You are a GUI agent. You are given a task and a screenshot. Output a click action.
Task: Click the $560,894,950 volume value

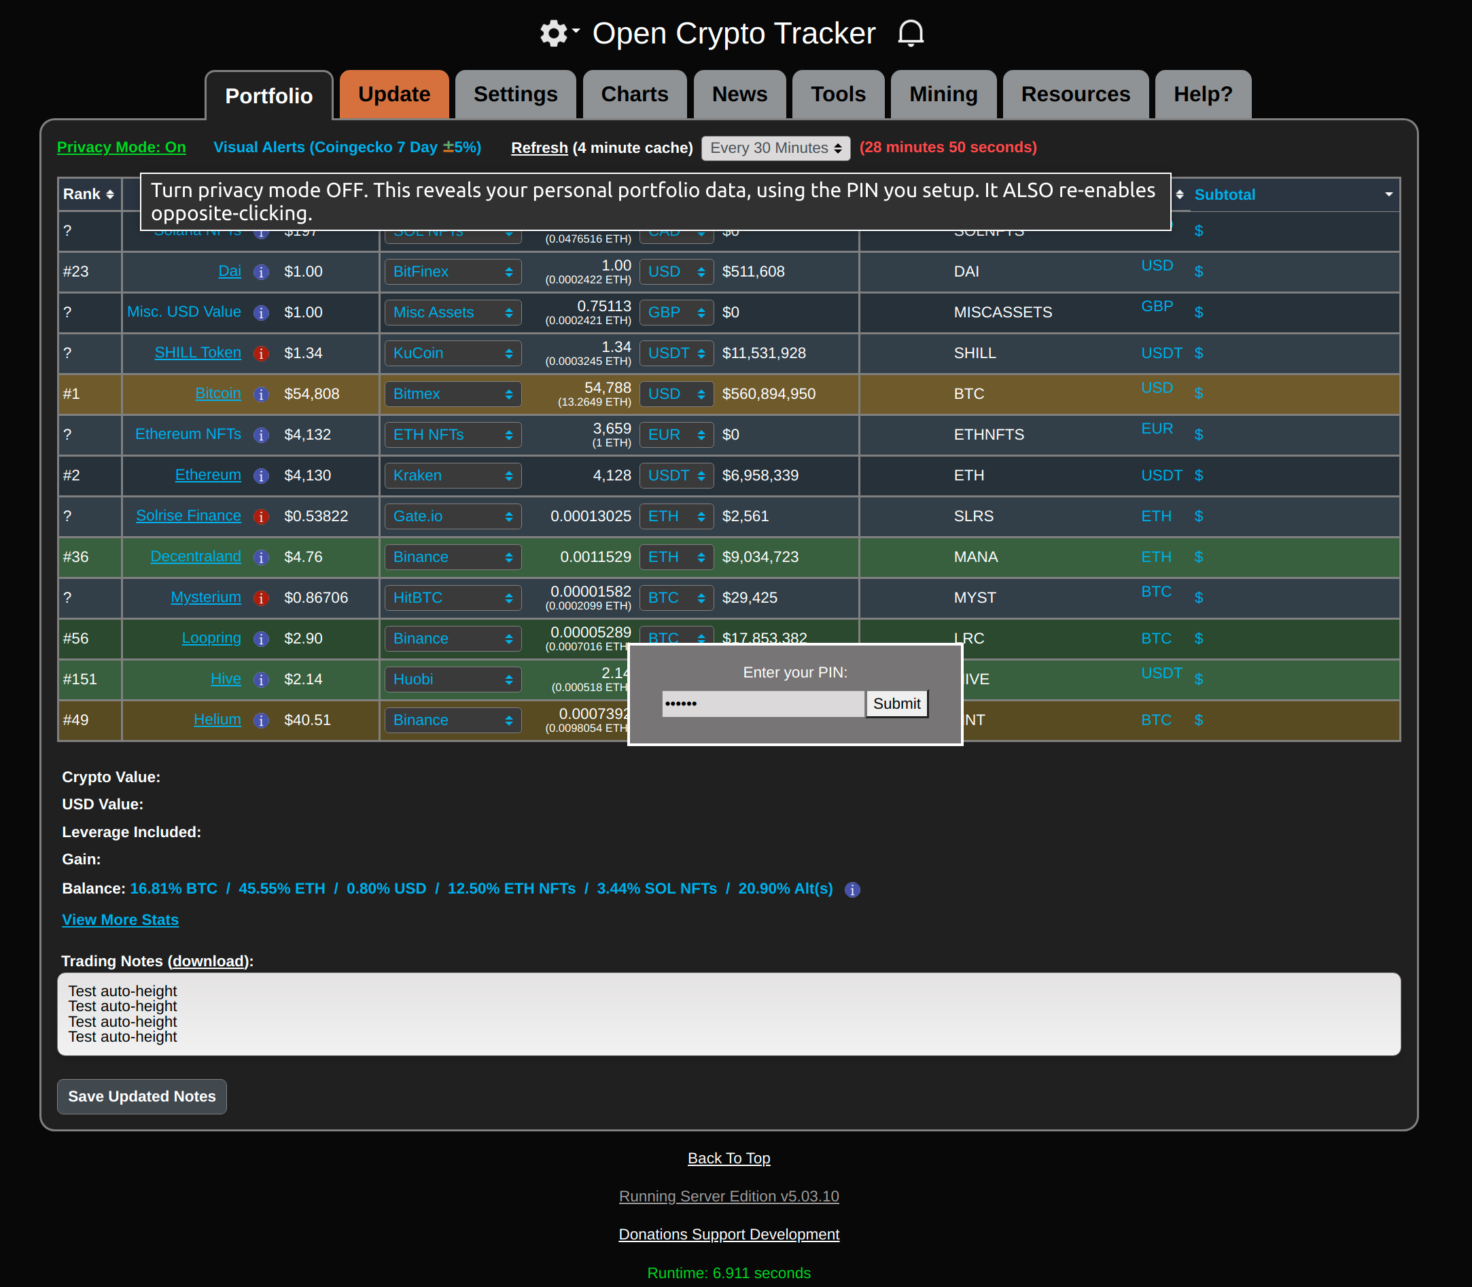[x=769, y=394]
